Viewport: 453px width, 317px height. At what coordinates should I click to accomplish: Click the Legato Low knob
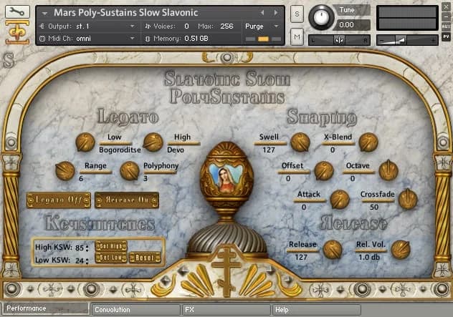tap(85, 142)
